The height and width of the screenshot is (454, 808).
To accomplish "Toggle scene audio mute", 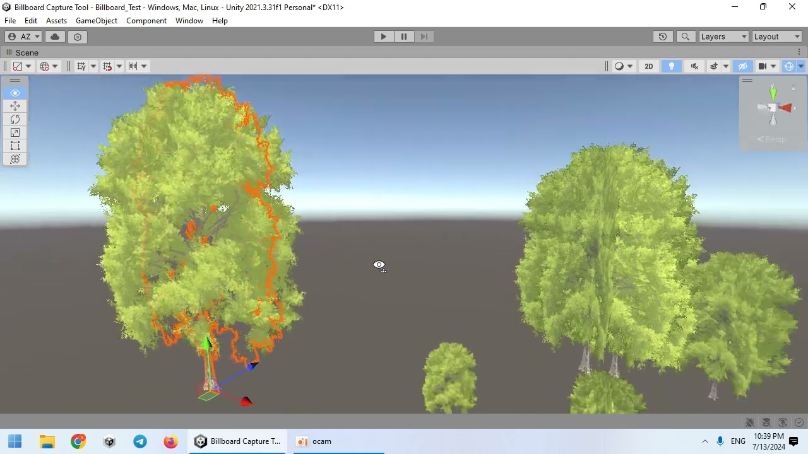I will [694, 66].
